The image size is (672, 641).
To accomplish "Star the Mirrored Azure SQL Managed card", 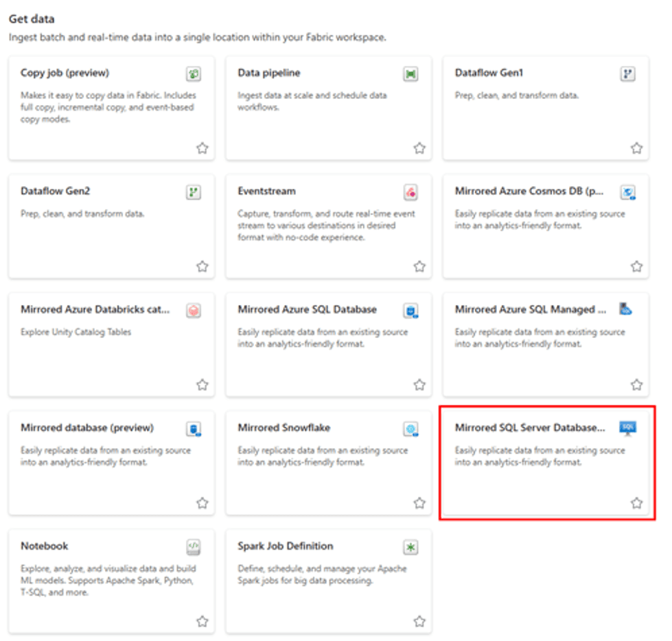I will 637,385.
